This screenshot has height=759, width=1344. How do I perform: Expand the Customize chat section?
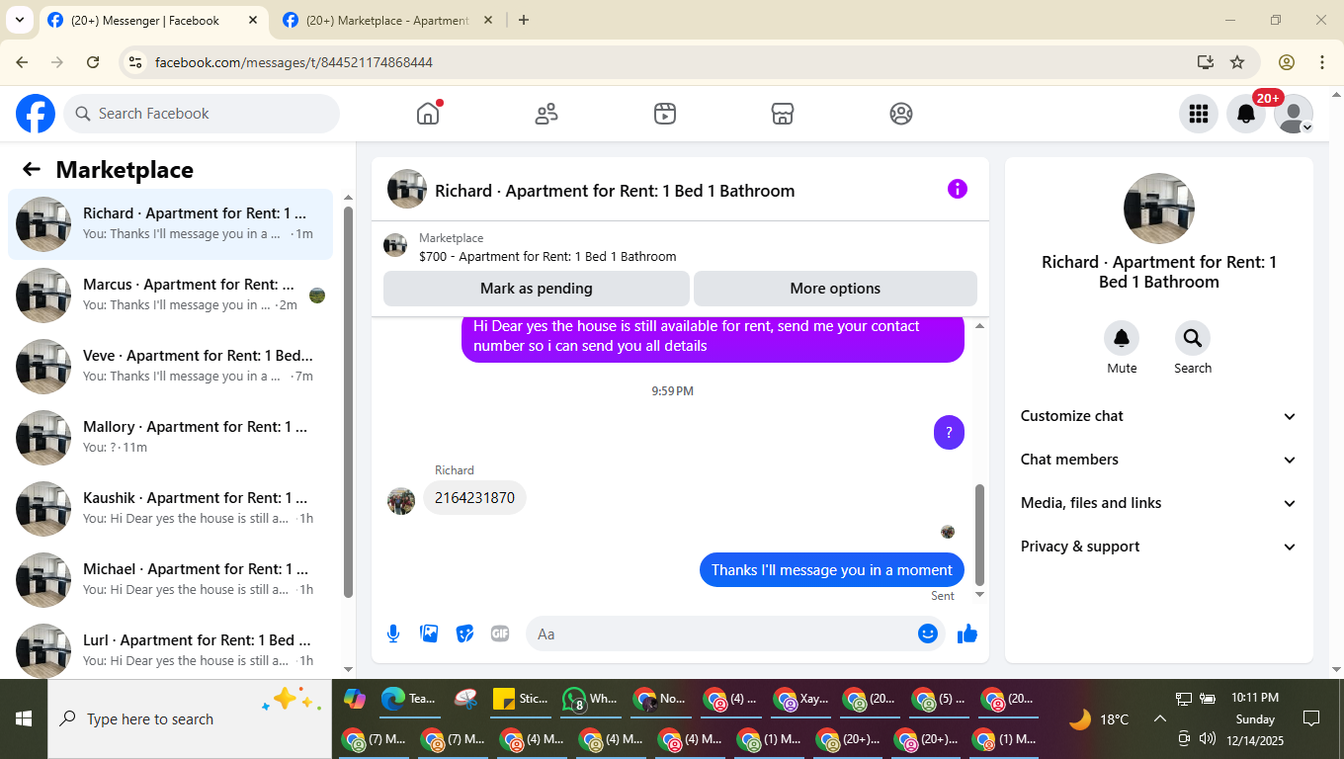1159,416
